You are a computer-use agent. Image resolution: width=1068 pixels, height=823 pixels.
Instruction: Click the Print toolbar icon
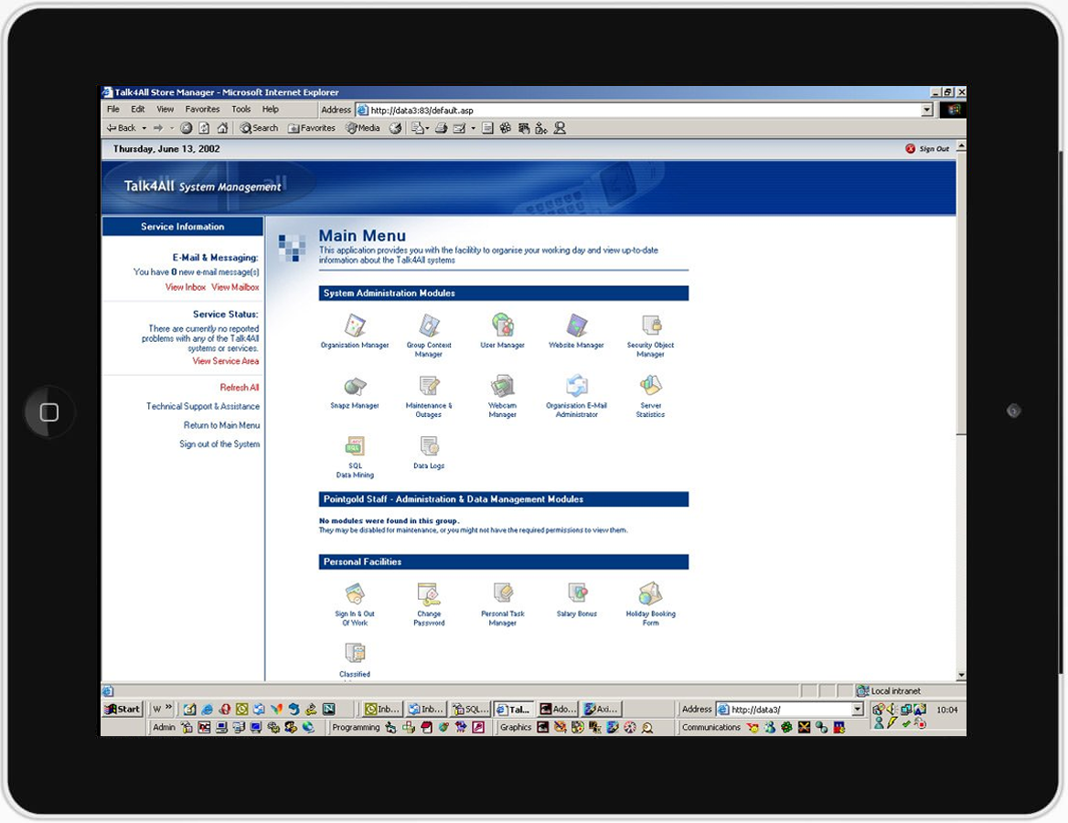pyautogui.click(x=442, y=128)
